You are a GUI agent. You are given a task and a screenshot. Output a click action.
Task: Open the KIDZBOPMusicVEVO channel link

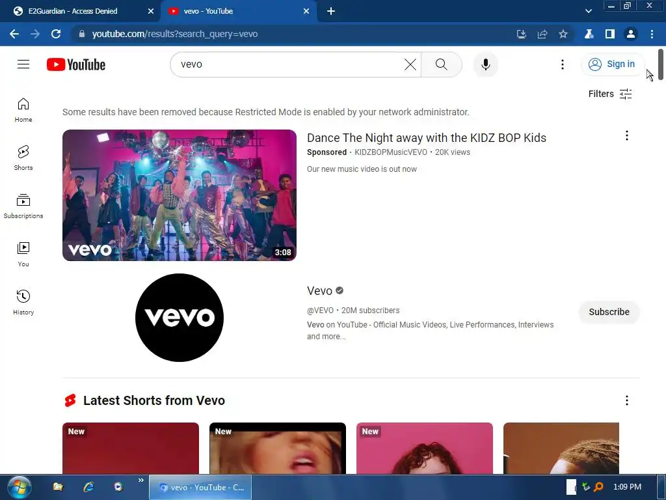pyautogui.click(x=391, y=152)
